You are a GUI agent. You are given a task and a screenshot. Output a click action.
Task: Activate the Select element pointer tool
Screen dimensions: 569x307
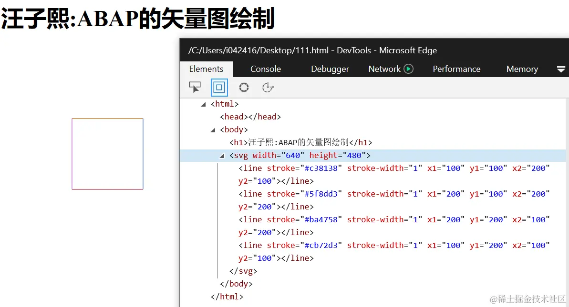195,87
